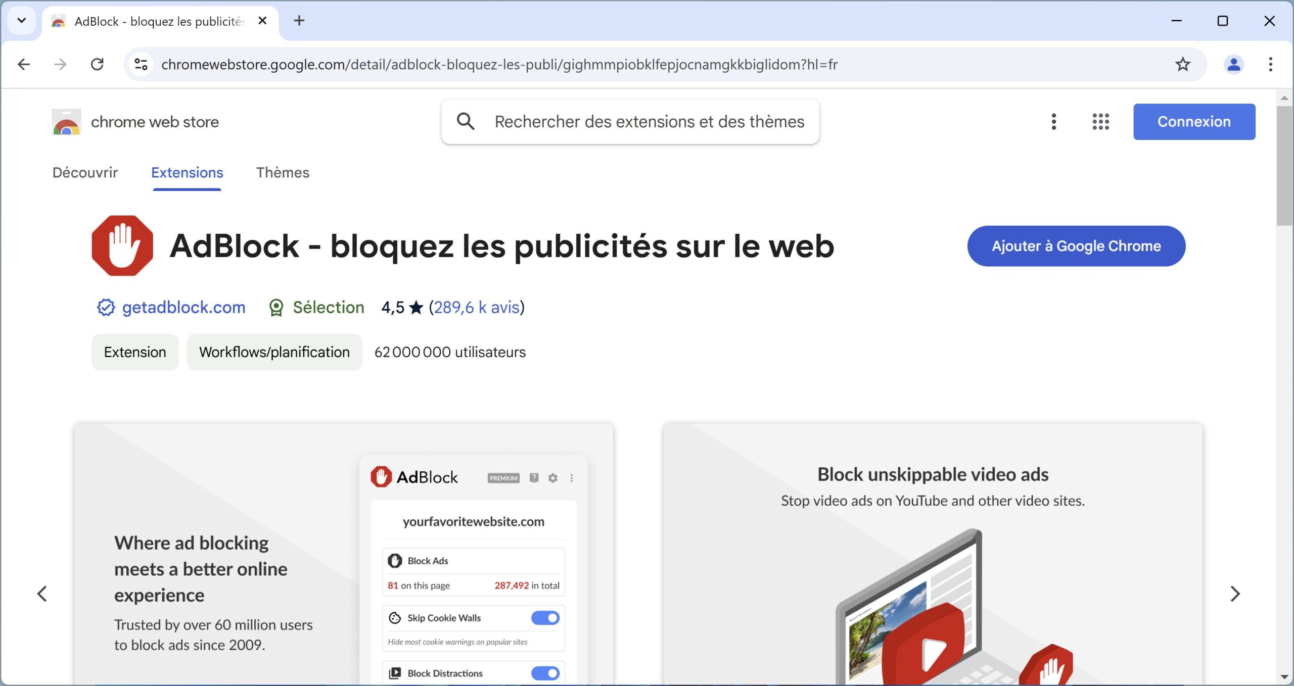
Task: Switch to the Thèmes tab
Action: point(283,173)
